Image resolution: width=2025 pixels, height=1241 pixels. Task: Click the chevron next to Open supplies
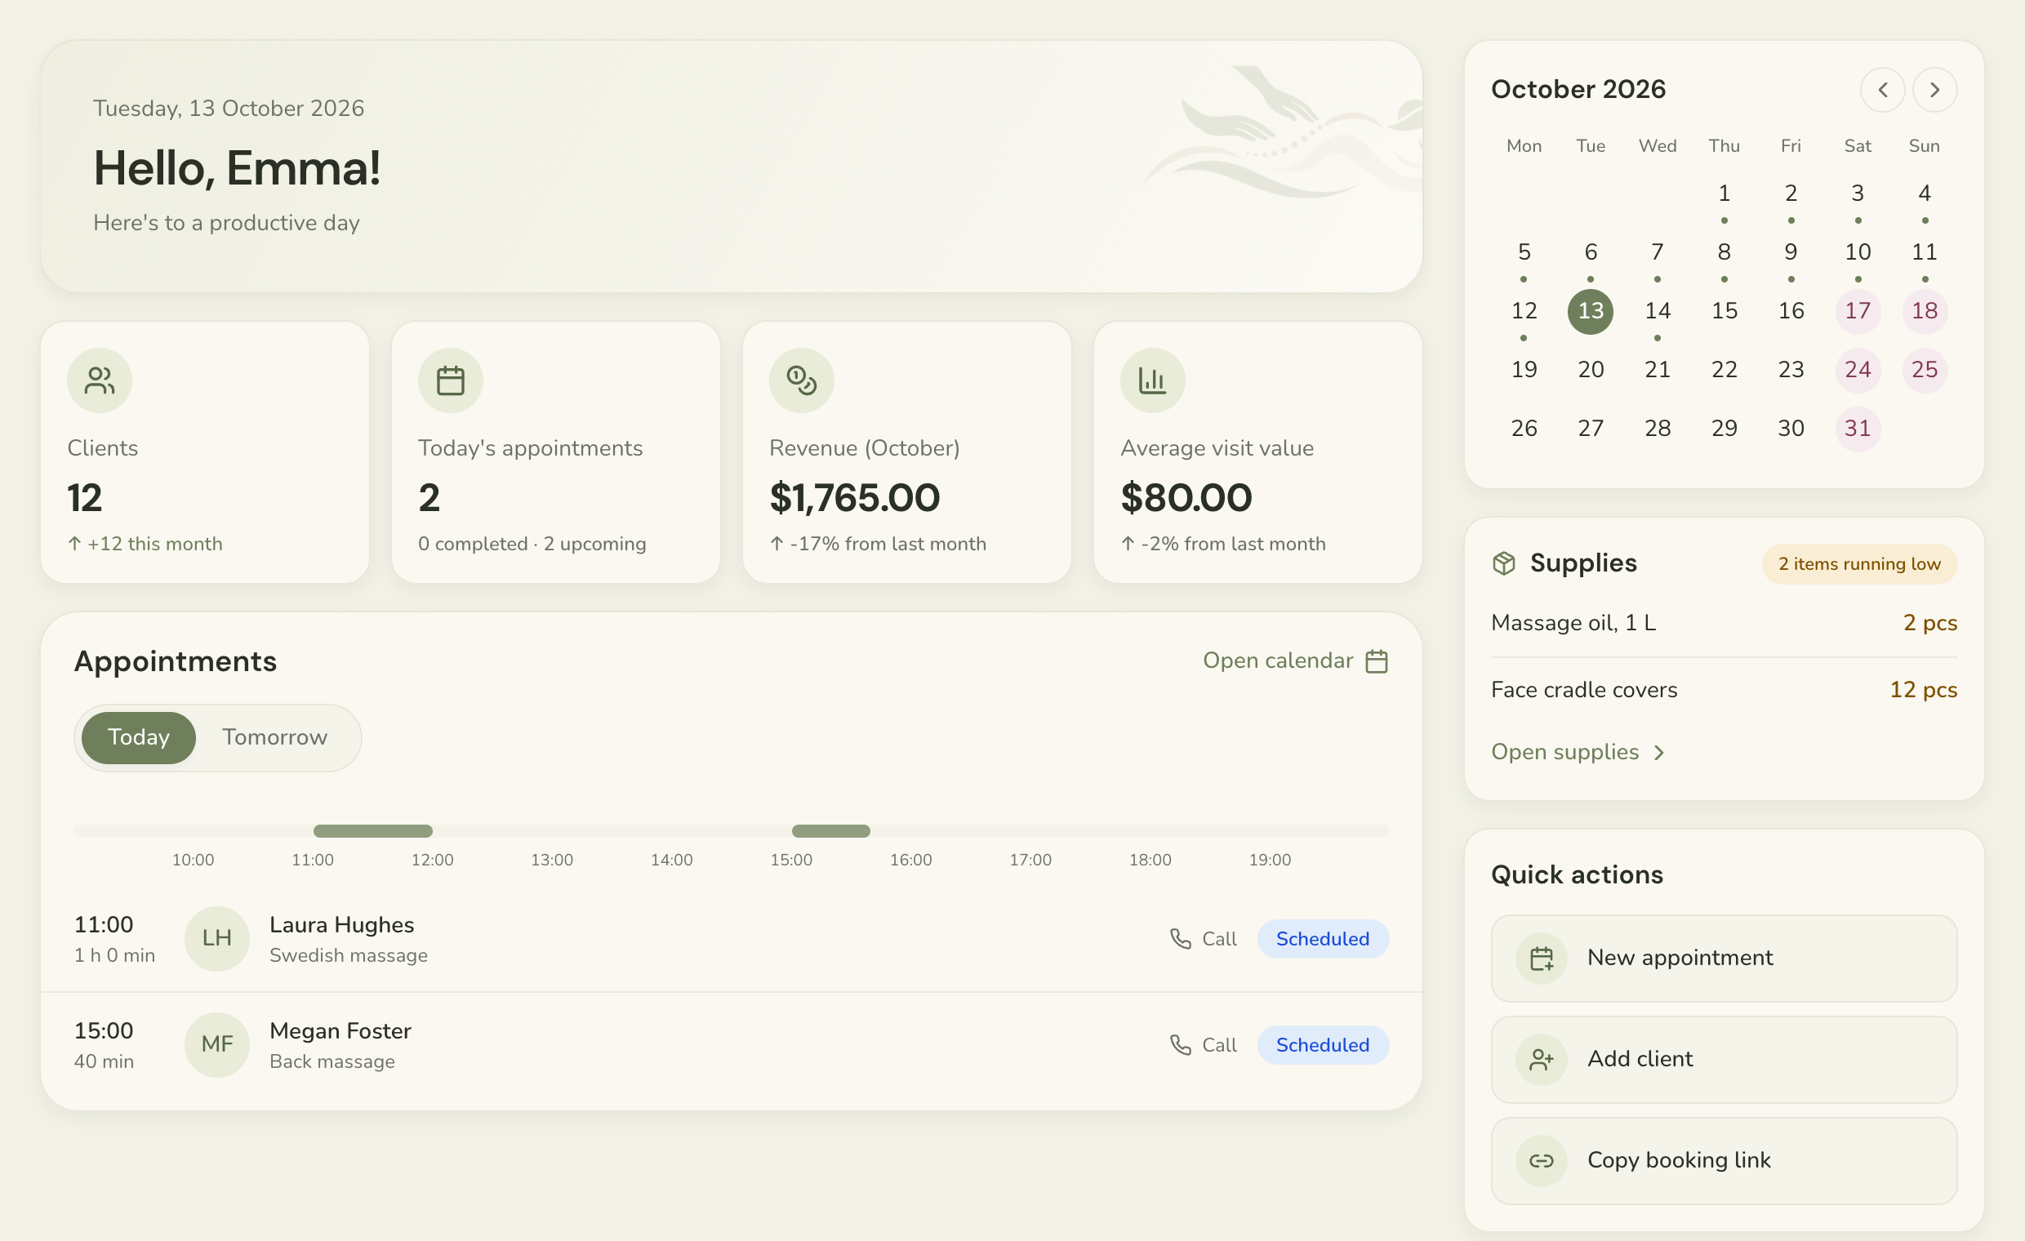click(x=1659, y=753)
